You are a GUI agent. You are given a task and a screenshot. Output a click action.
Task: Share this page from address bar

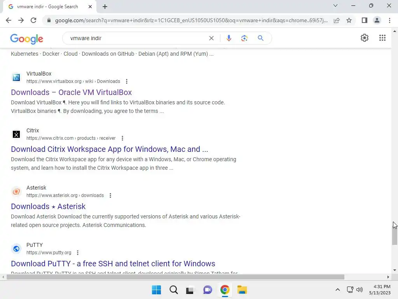point(337,20)
